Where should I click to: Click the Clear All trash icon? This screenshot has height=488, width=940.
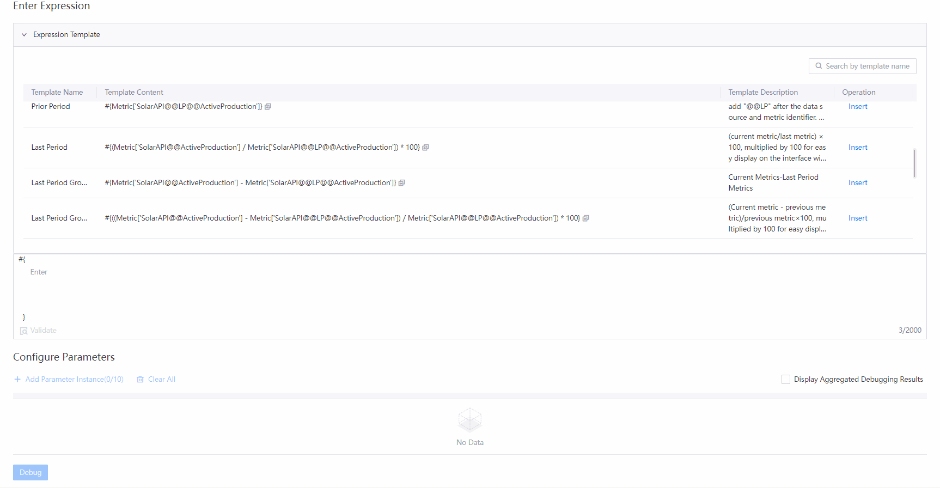(x=140, y=379)
